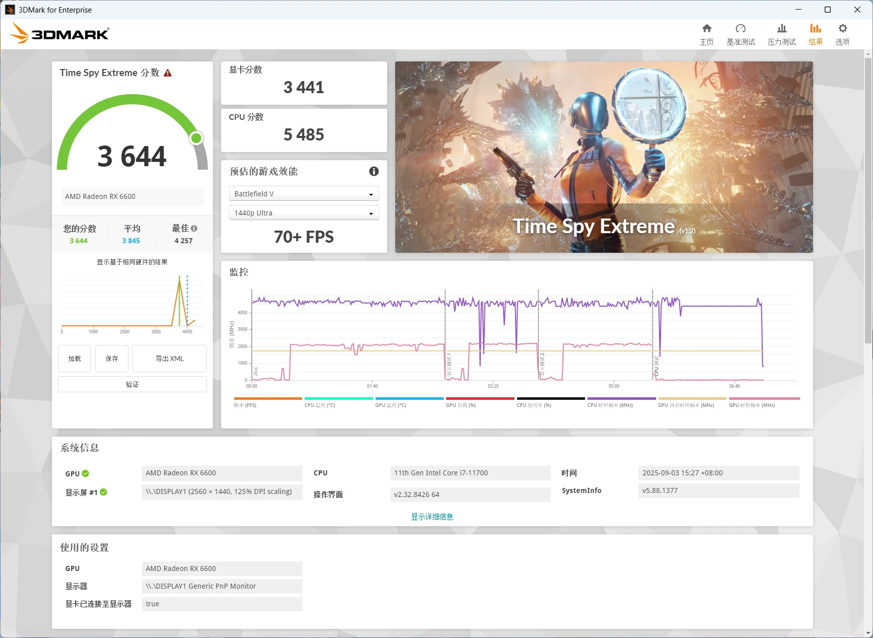
Task: Click the green check icon next to 显示屏 #1
Action: (x=103, y=492)
